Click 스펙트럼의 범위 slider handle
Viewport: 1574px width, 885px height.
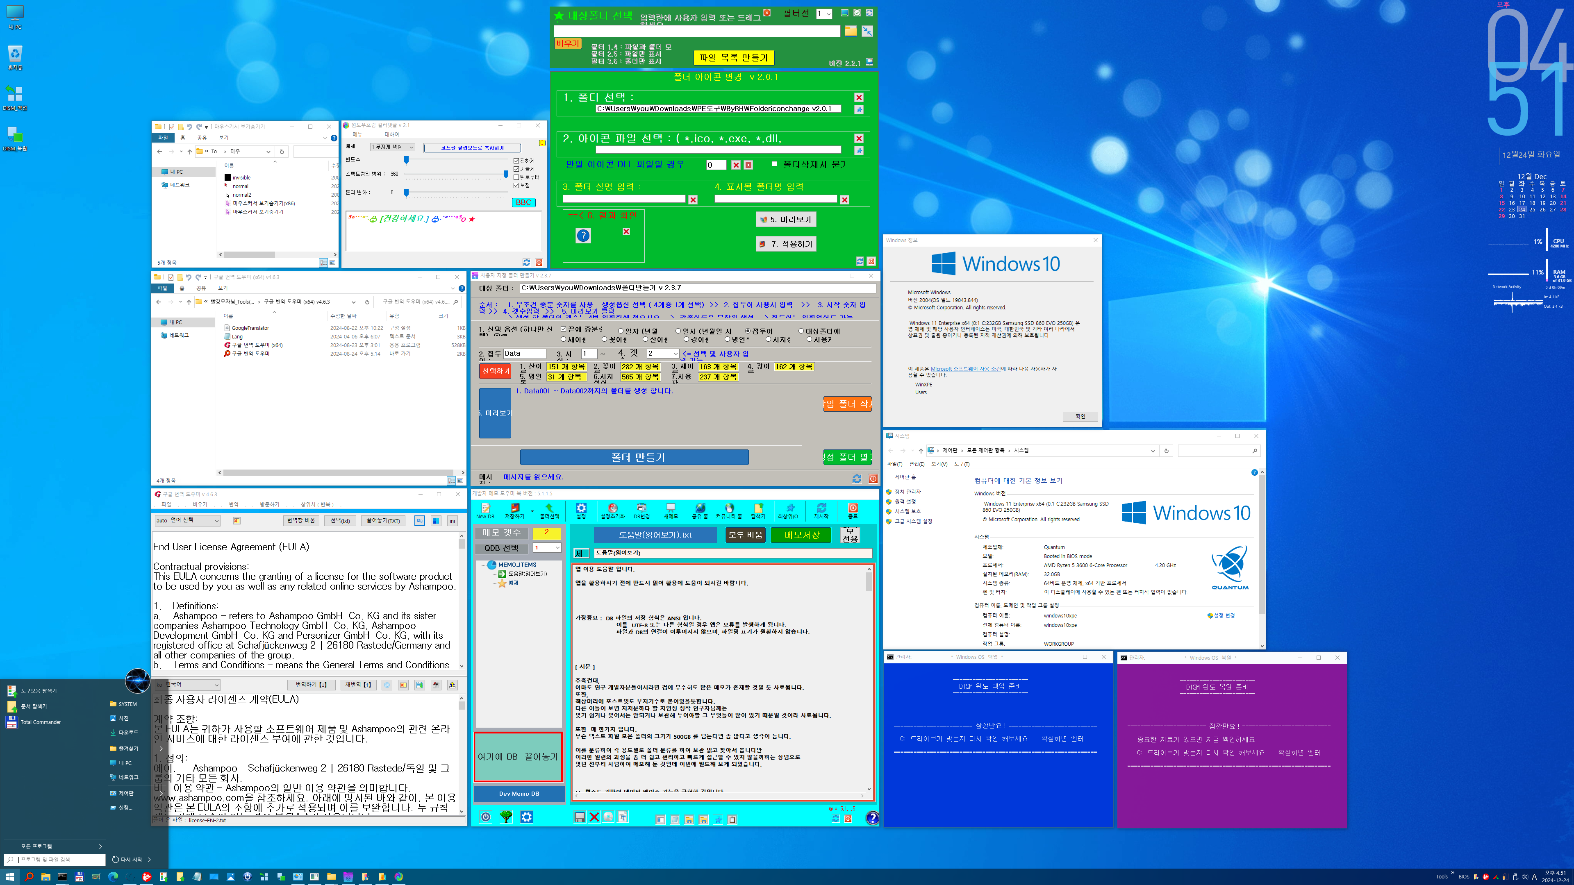point(506,174)
